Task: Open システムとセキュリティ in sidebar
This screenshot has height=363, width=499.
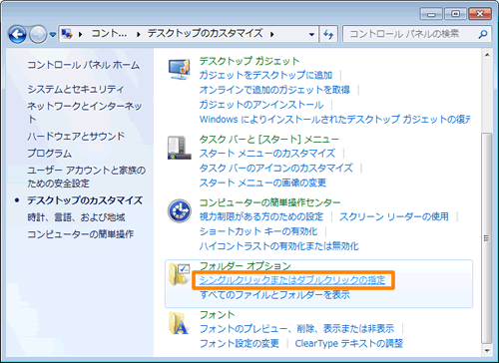Action: coord(76,89)
